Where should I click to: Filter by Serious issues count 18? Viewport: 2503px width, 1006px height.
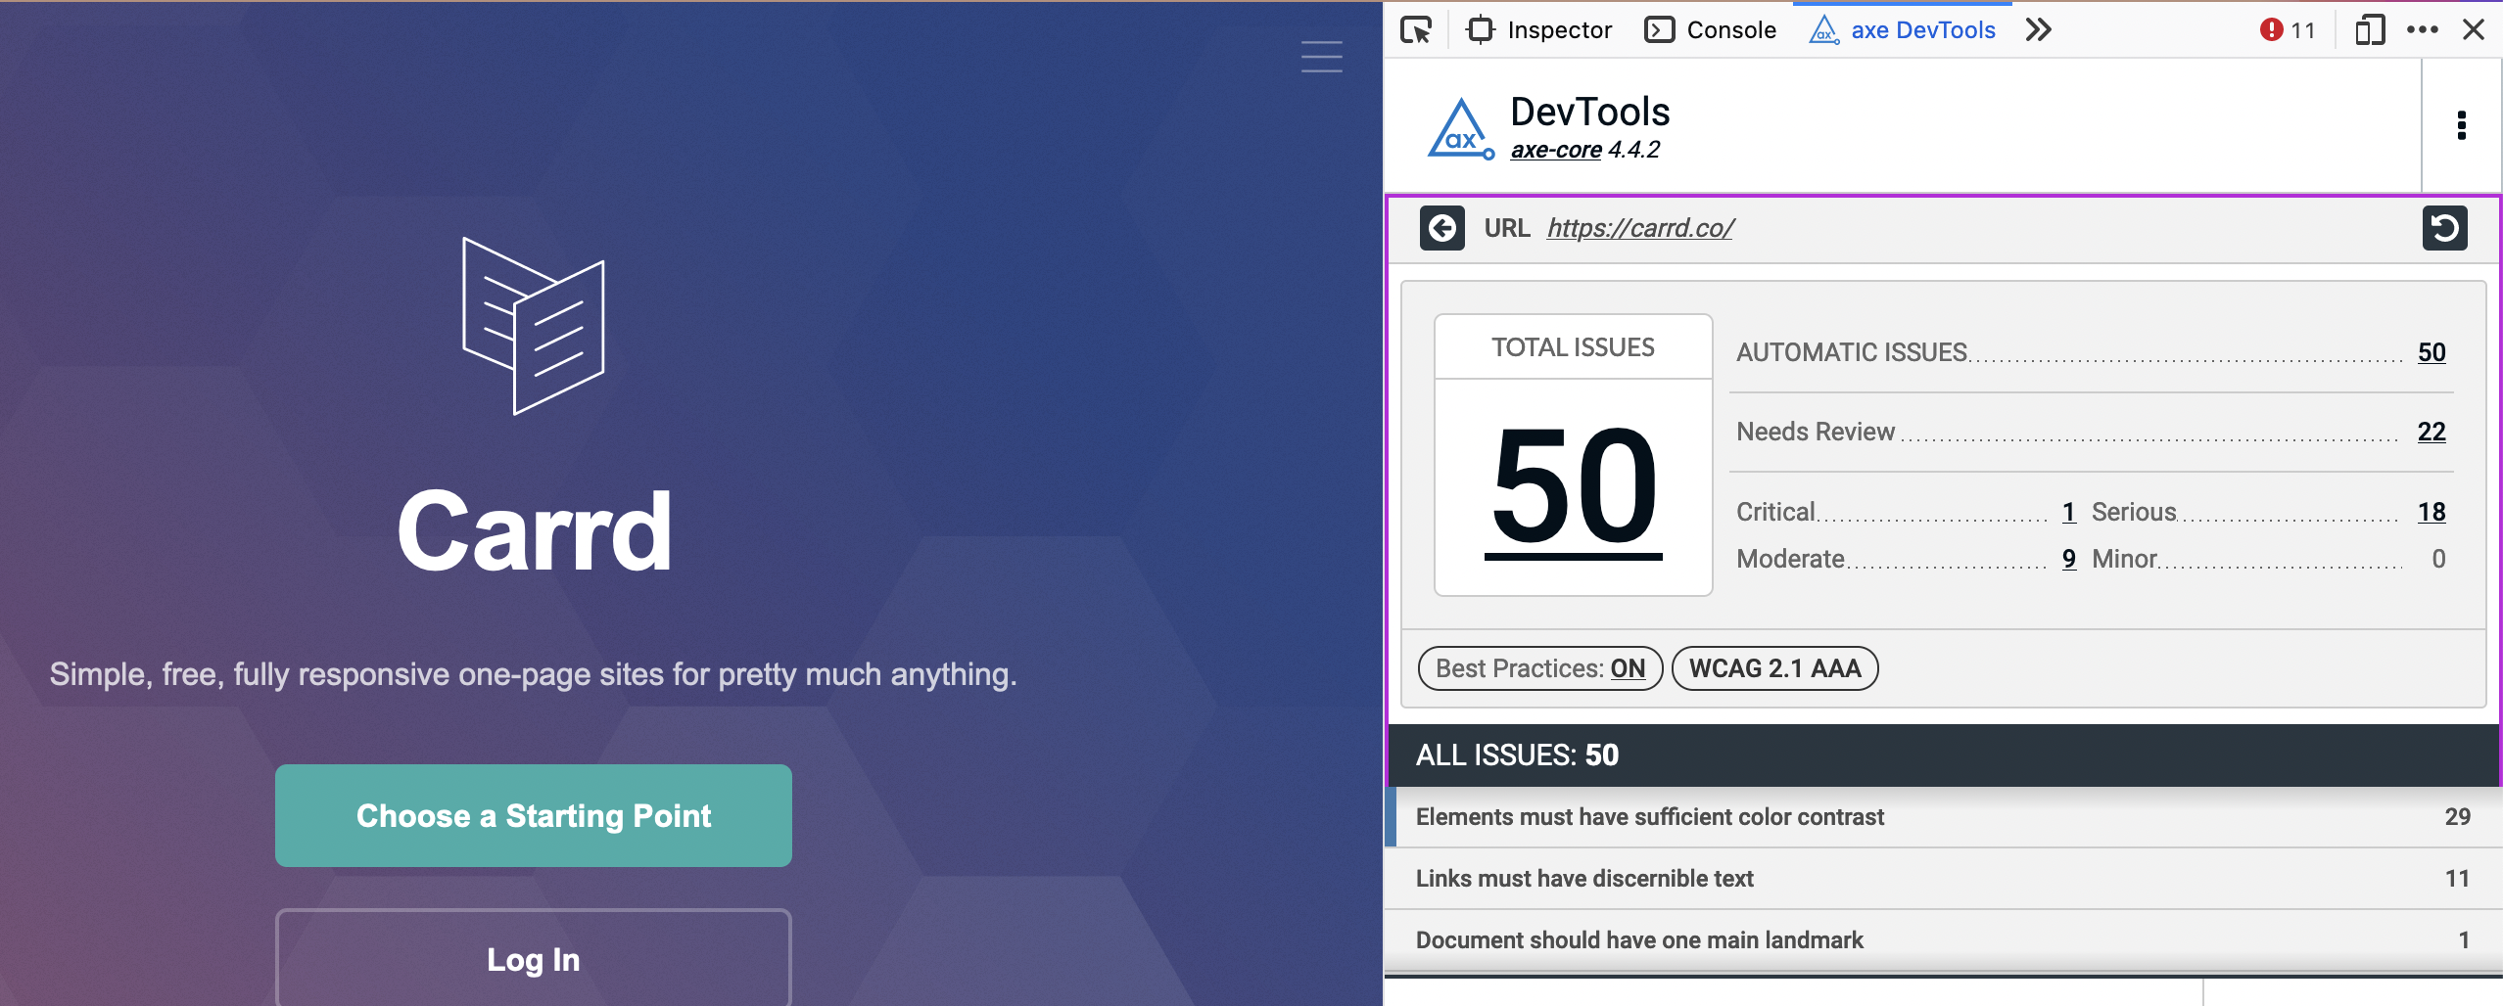2432,512
